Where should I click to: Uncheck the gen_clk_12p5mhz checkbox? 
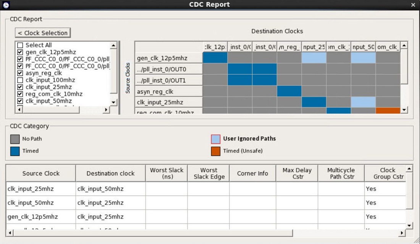click(20, 52)
